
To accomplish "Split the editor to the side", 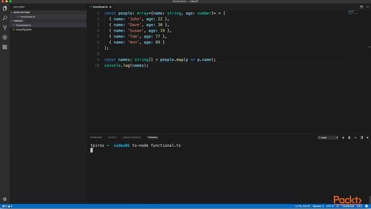I will click(361, 7).
